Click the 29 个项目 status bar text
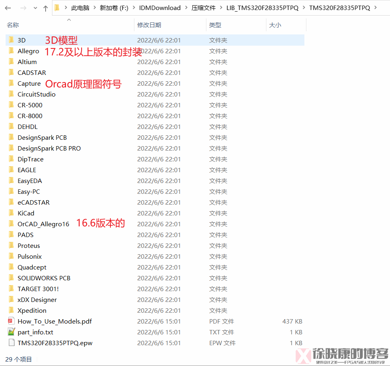Viewport: 390px width, 366px height. 18,359
